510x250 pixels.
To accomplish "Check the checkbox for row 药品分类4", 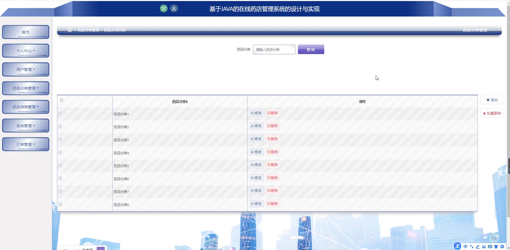I will (60, 152).
